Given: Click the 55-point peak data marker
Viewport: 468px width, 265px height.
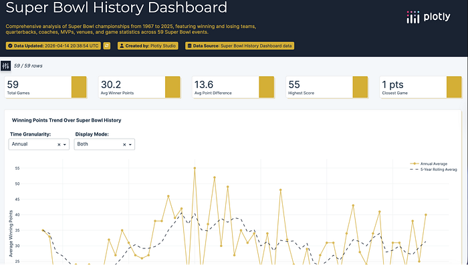Looking at the screenshot, I should [195, 168].
